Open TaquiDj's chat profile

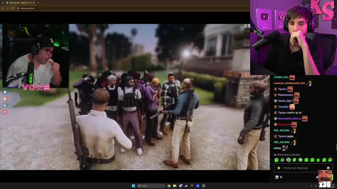(x=283, y=107)
